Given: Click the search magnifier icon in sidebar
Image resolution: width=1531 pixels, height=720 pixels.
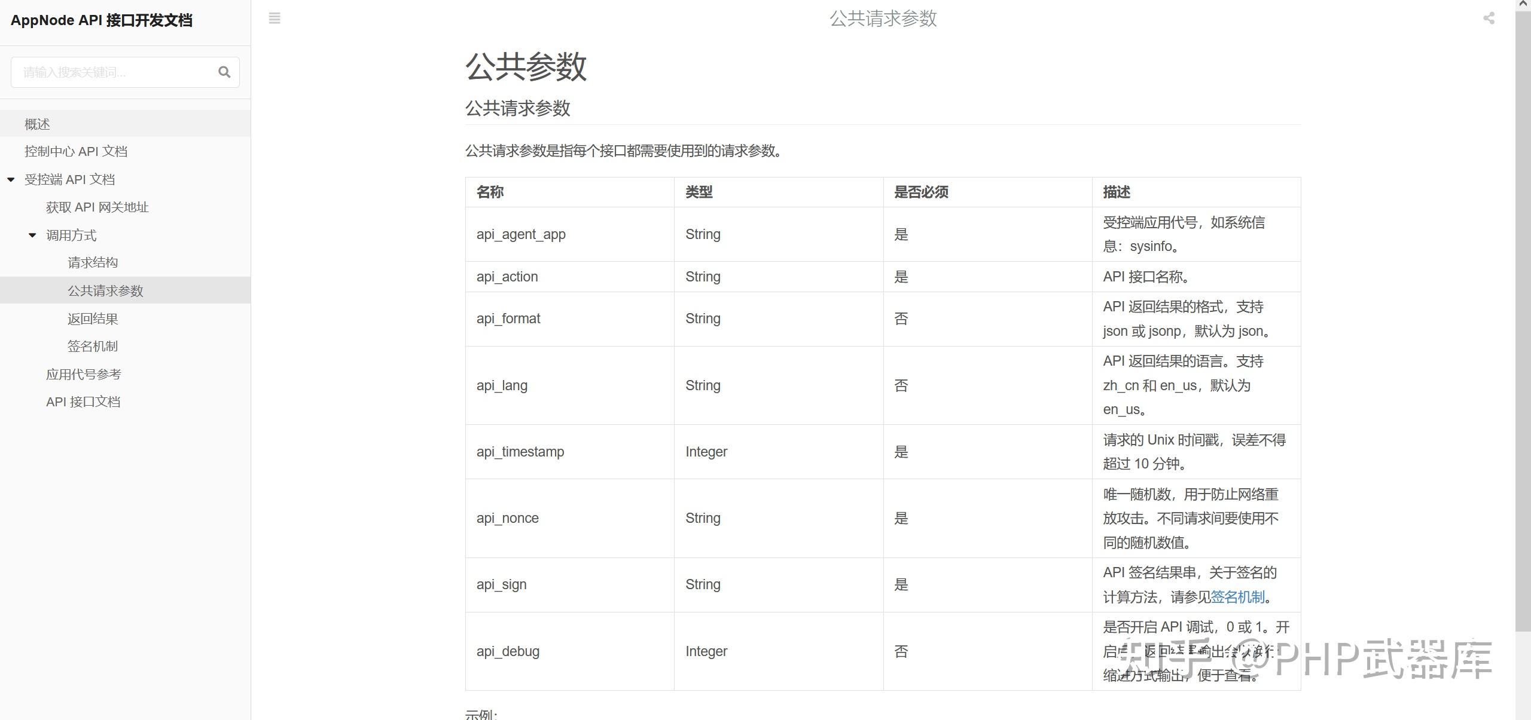Looking at the screenshot, I should (224, 72).
